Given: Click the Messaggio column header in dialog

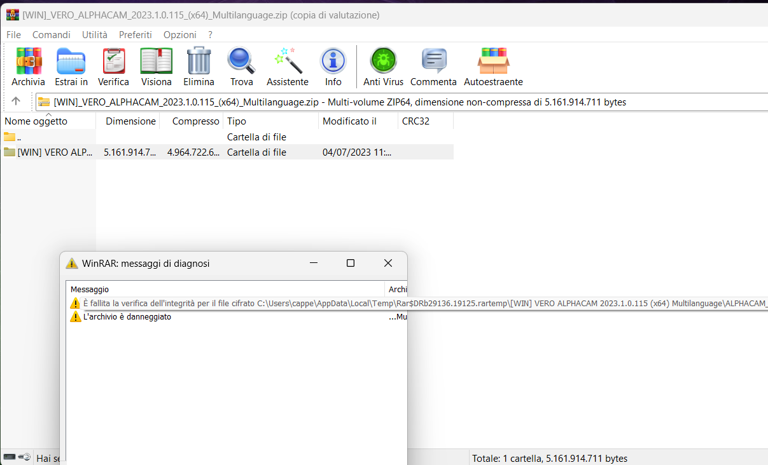Looking at the screenshot, I should click(x=226, y=289).
